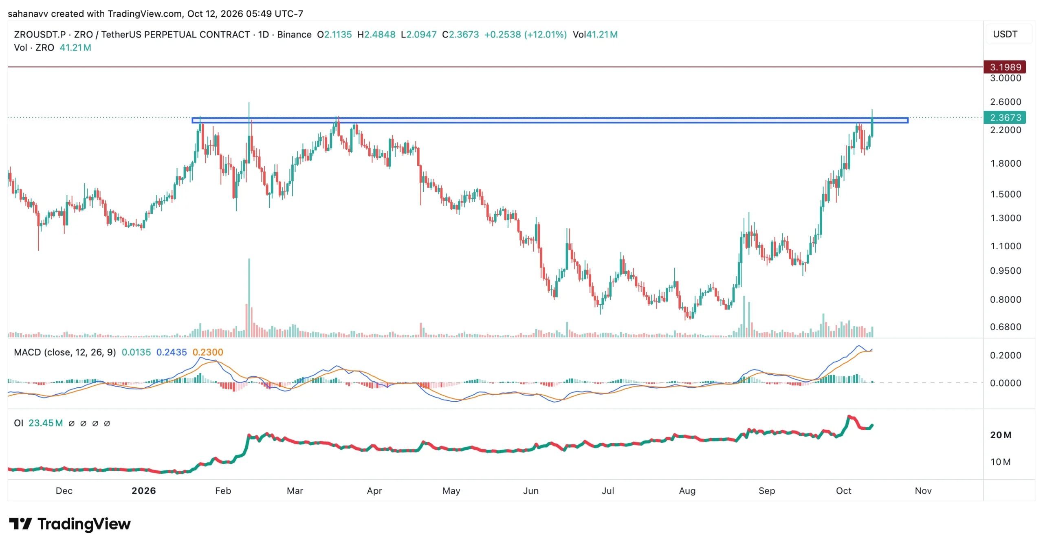The height and width of the screenshot is (547, 1043).
Task: Click the OI indicator label
Action: 18,423
